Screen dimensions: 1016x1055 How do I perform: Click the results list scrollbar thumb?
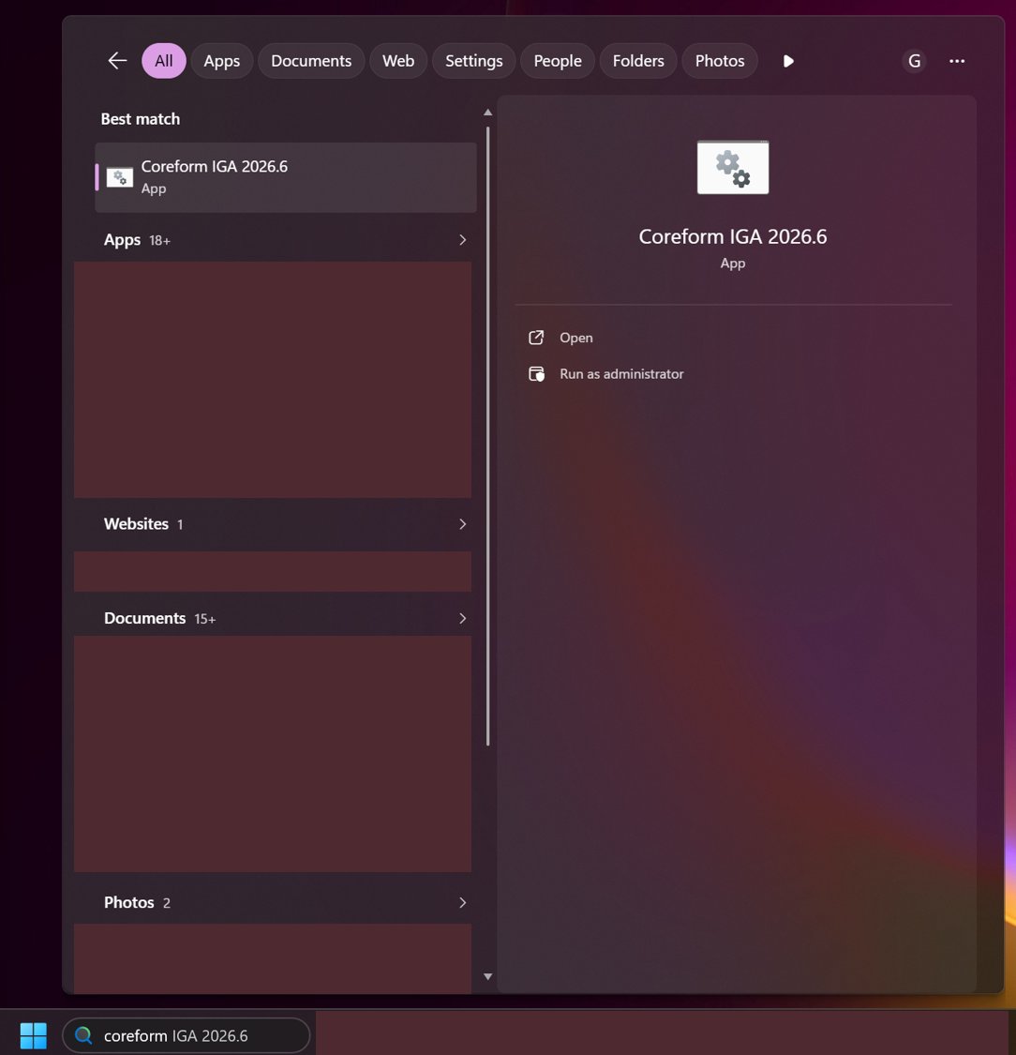[x=487, y=436]
